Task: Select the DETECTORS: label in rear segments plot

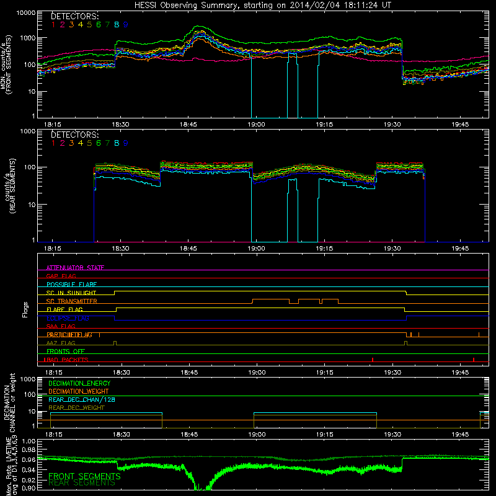Action: coord(75,135)
